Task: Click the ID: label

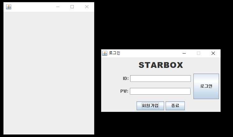Action: 126,78
